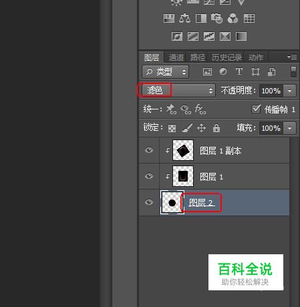The width and height of the screenshot is (300, 307).
Task: Add a Threshold adjustment layer
Action: pyautogui.click(x=209, y=36)
